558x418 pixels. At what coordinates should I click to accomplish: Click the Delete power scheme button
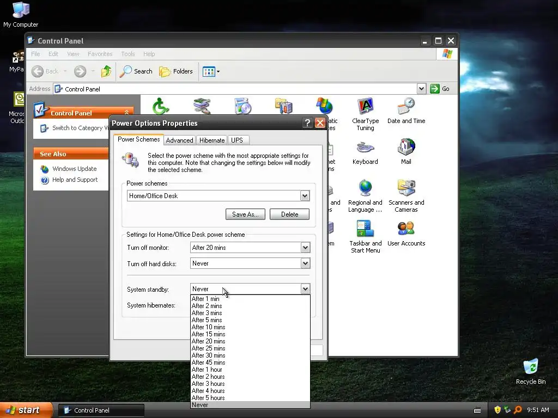coord(289,214)
